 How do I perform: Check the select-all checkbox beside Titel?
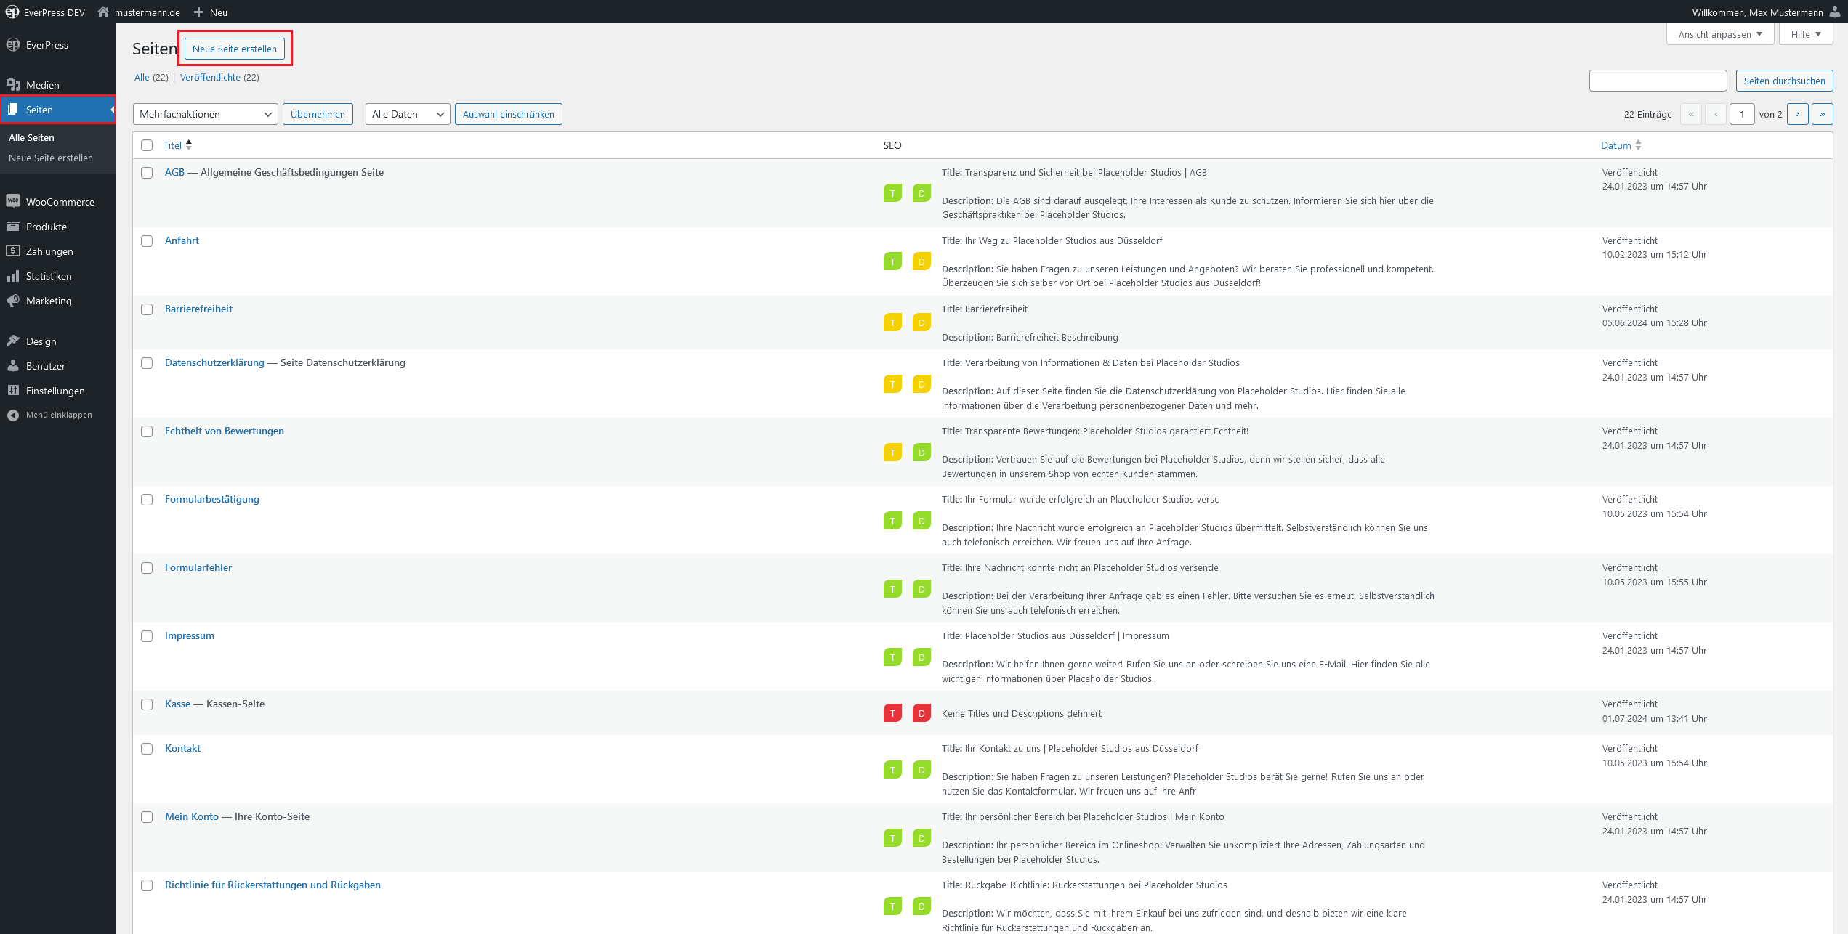click(x=147, y=145)
